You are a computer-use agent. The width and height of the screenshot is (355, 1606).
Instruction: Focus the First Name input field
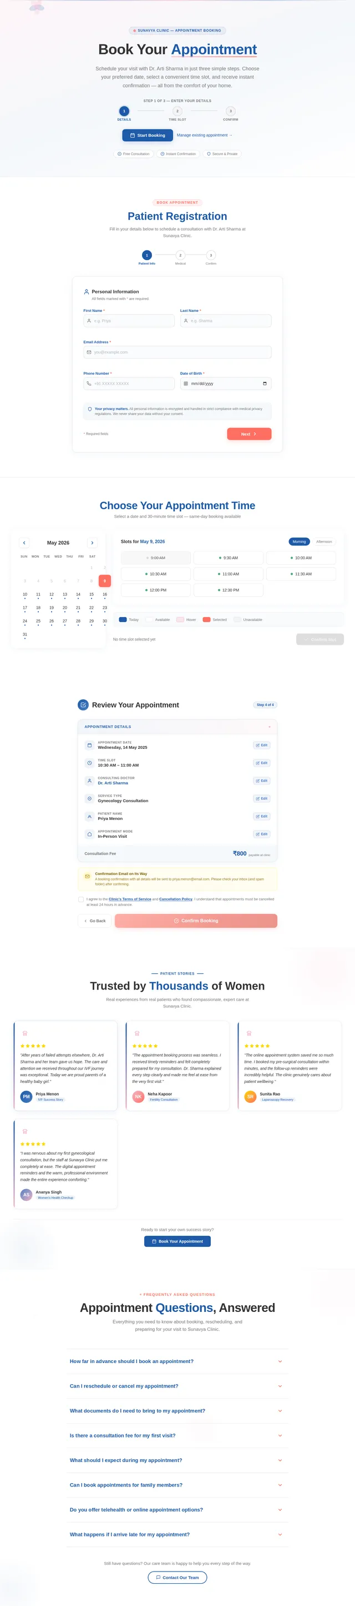tap(129, 321)
